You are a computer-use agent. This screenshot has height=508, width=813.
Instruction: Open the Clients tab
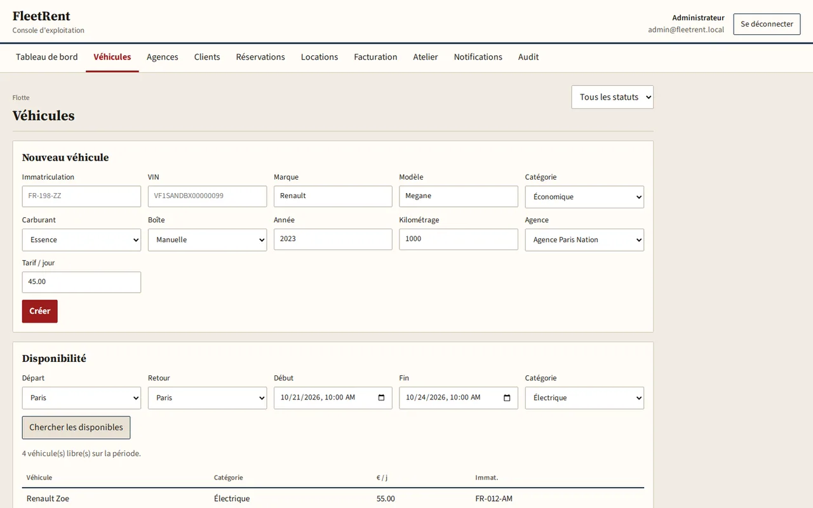click(x=207, y=57)
